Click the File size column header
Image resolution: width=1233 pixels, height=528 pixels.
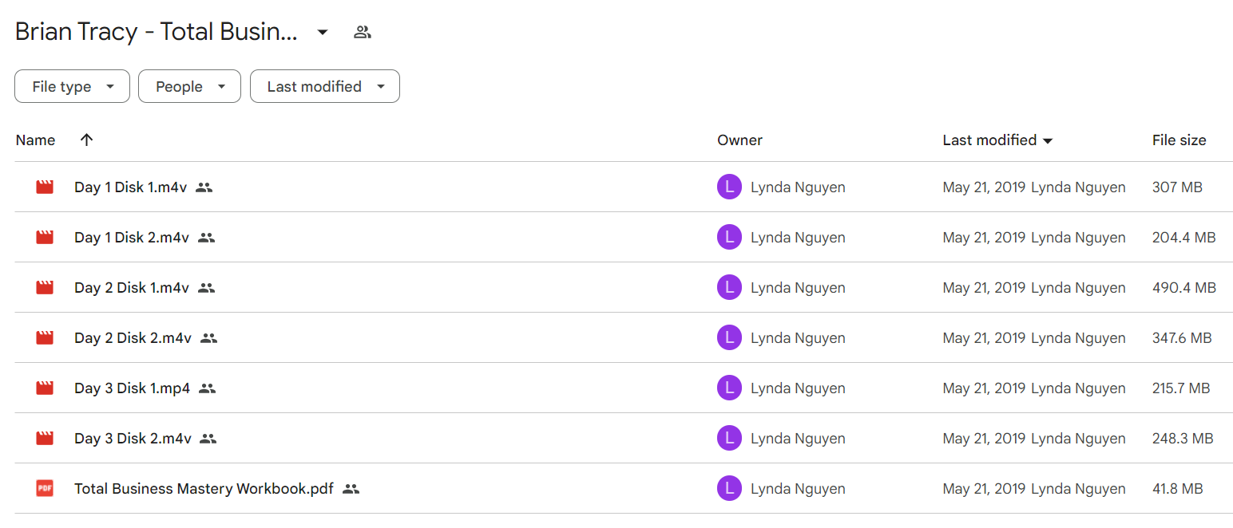(x=1179, y=140)
